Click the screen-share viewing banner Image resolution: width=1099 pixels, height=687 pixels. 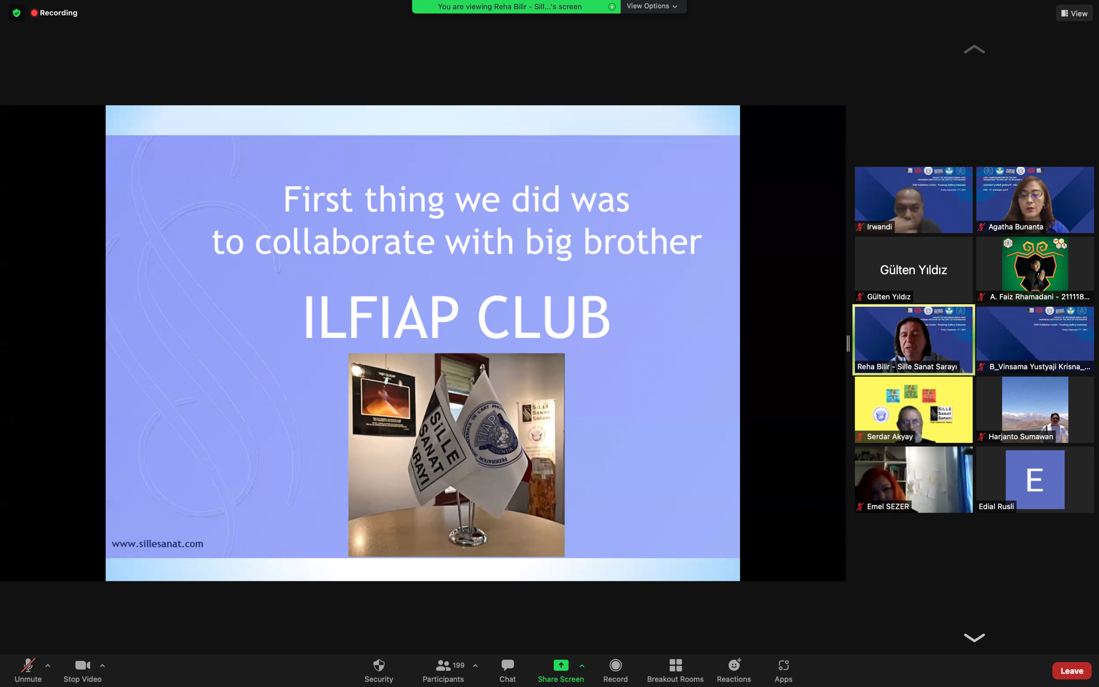pyautogui.click(x=516, y=7)
